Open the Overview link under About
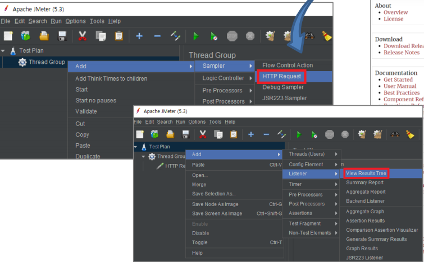Screen dimensions: 424x262 pyautogui.click(x=395, y=12)
